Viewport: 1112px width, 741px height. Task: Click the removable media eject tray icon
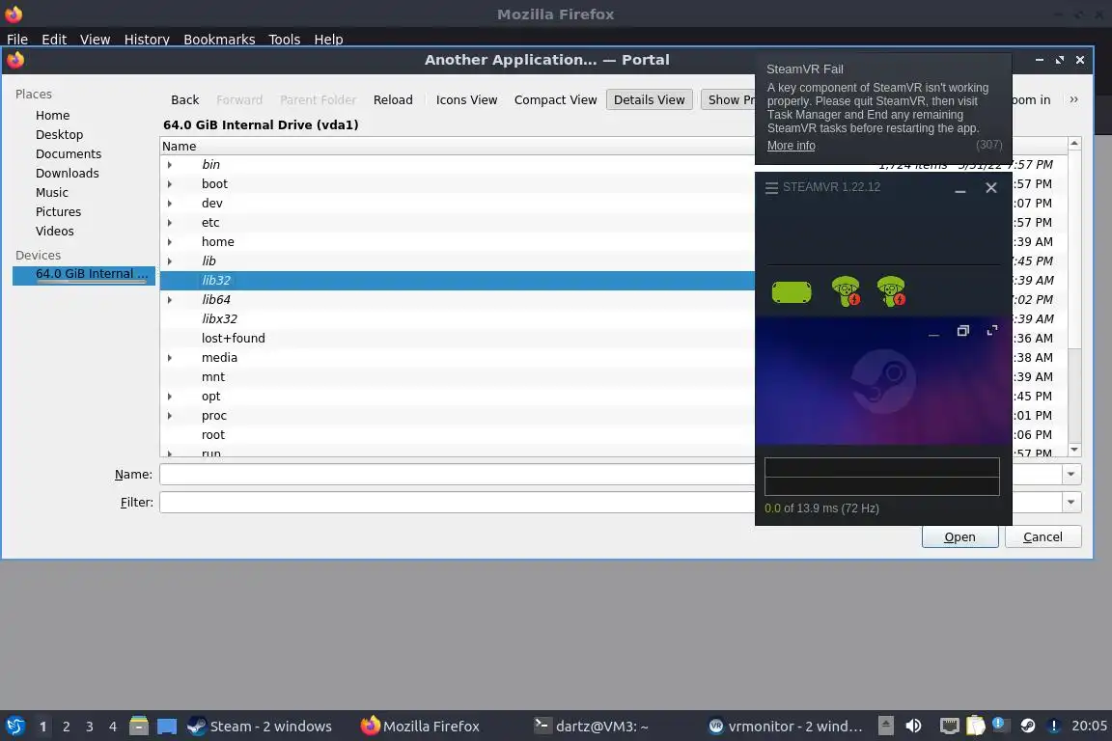click(x=886, y=726)
